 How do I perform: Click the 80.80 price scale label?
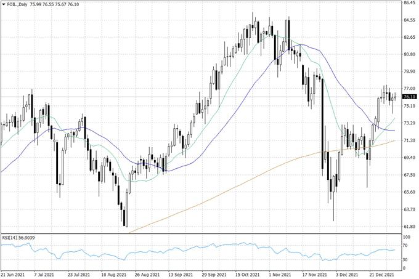pyautogui.click(x=409, y=54)
